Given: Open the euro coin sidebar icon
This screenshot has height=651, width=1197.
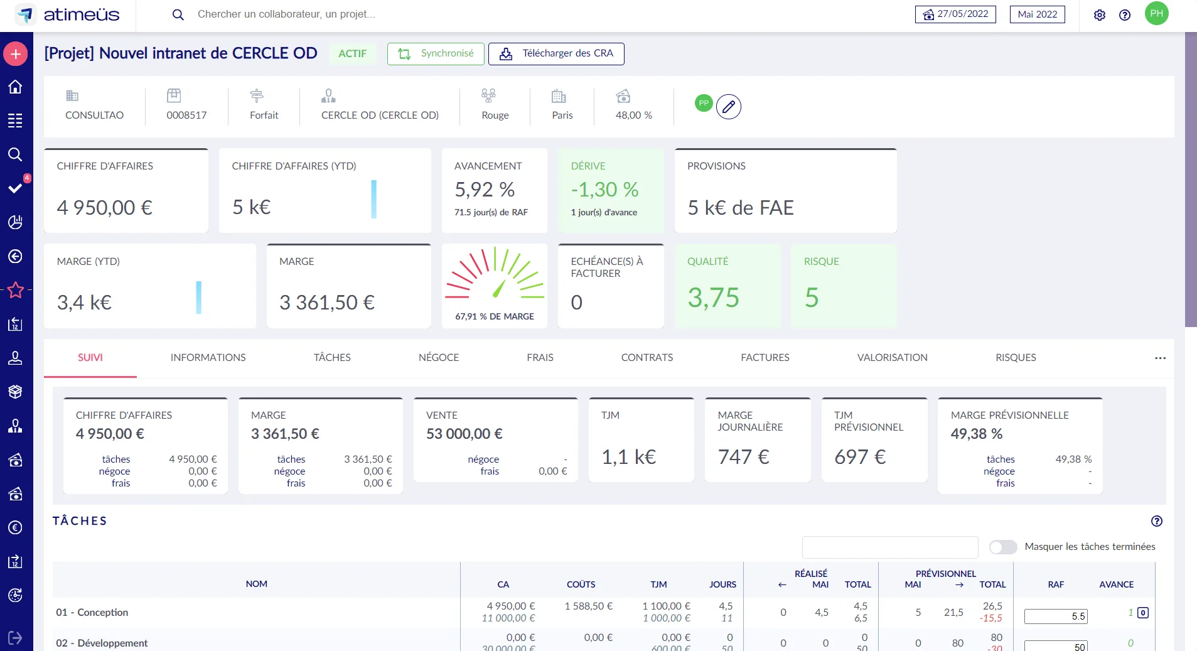Looking at the screenshot, I should point(16,527).
